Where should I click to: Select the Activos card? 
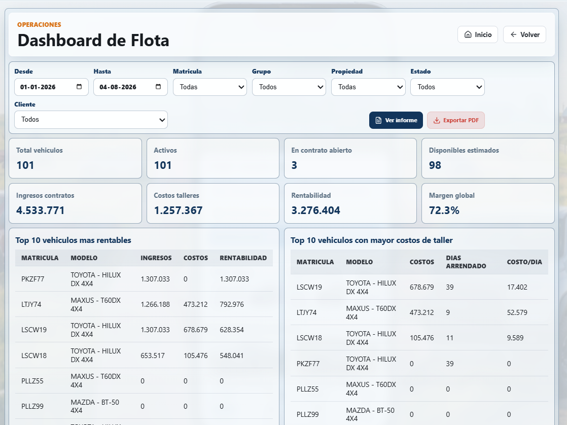213,158
